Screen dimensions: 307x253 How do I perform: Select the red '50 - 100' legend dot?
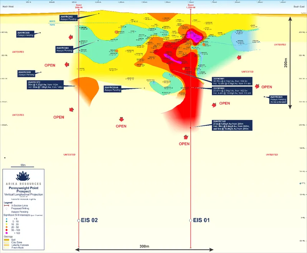pos(7,230)
